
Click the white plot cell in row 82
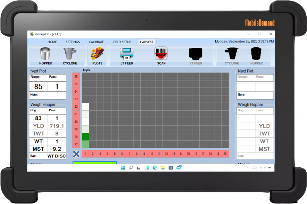point(85,106)
